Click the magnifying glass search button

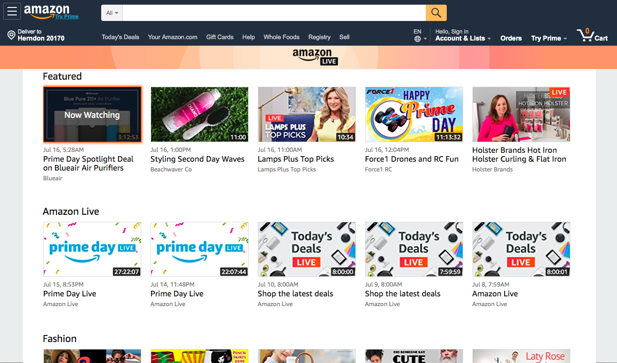[x=436, y=13]
